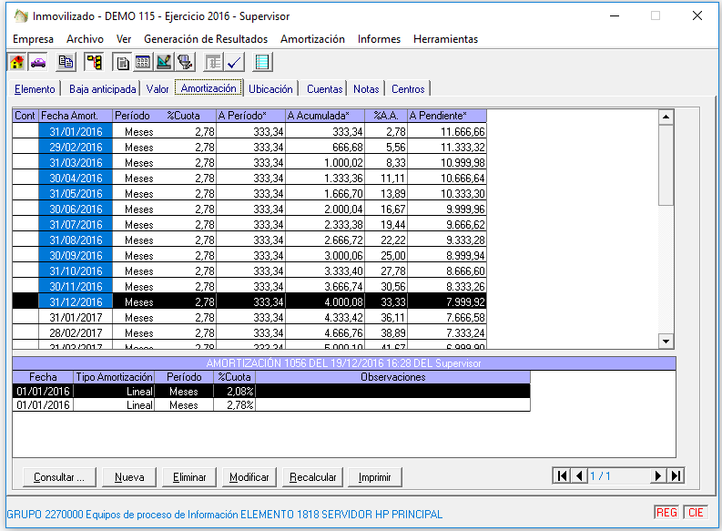Go to the next record
The image size is (722, 531).
click(x=658, y=475)
